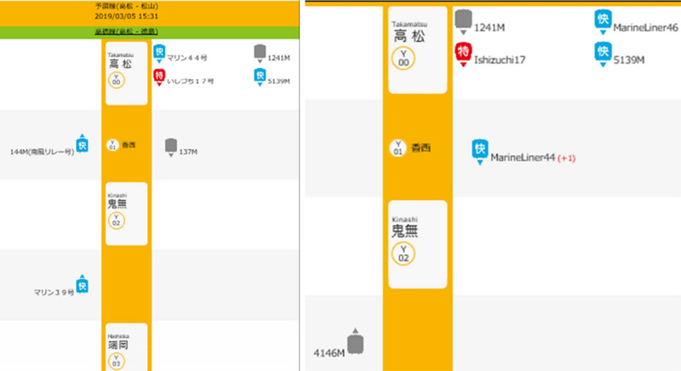Click red limited express icon for Ishizuchi17
This screenshot has height=371, width=681.
point(463,54)
